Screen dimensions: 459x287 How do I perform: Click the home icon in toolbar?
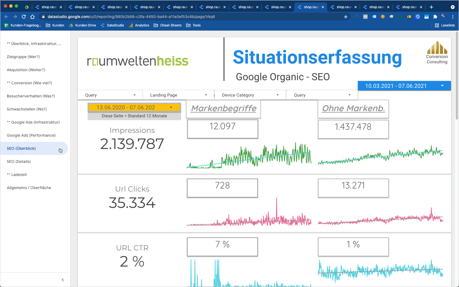[x=32, y=17]
